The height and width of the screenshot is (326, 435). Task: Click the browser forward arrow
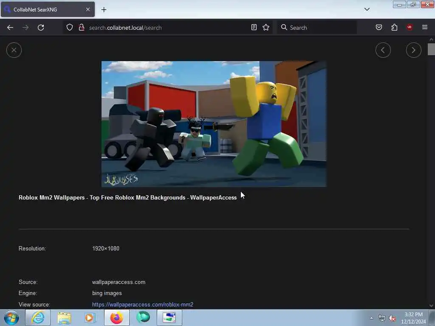tap(25, 28)
